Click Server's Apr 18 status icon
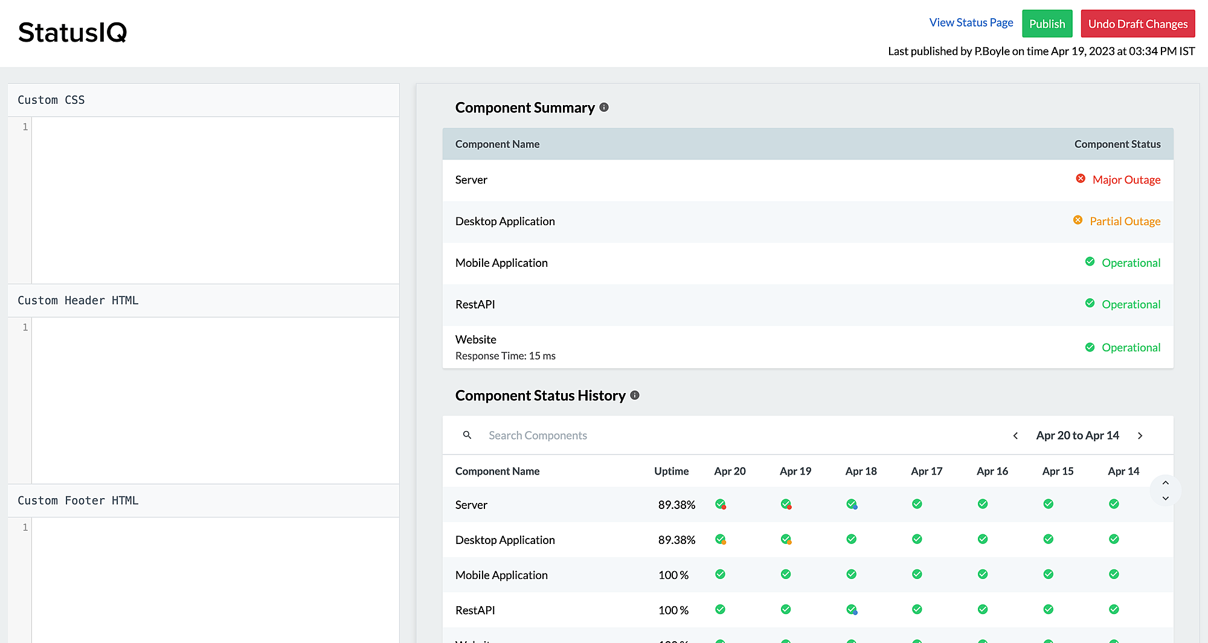 tap(852, 504)
